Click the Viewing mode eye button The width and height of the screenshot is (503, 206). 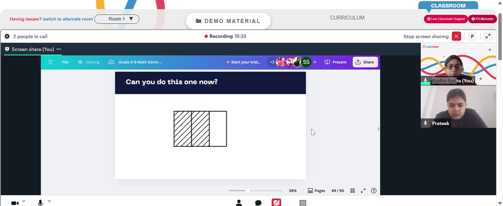[89, 62]
